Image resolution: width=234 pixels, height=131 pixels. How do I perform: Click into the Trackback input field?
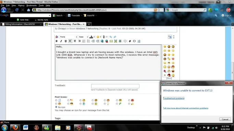(115, 86)
